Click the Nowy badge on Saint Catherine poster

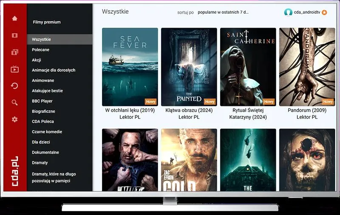(269, 101)
